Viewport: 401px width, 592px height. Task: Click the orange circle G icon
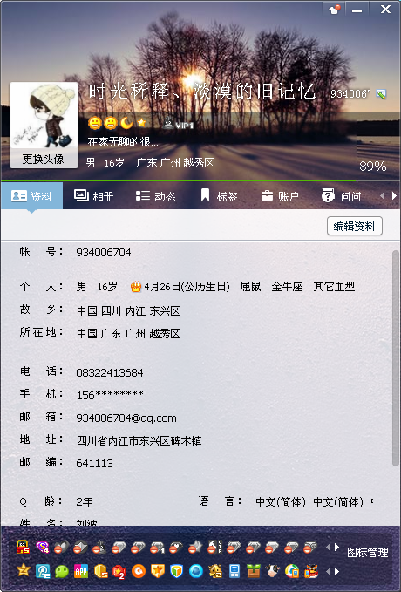point(139,571)
